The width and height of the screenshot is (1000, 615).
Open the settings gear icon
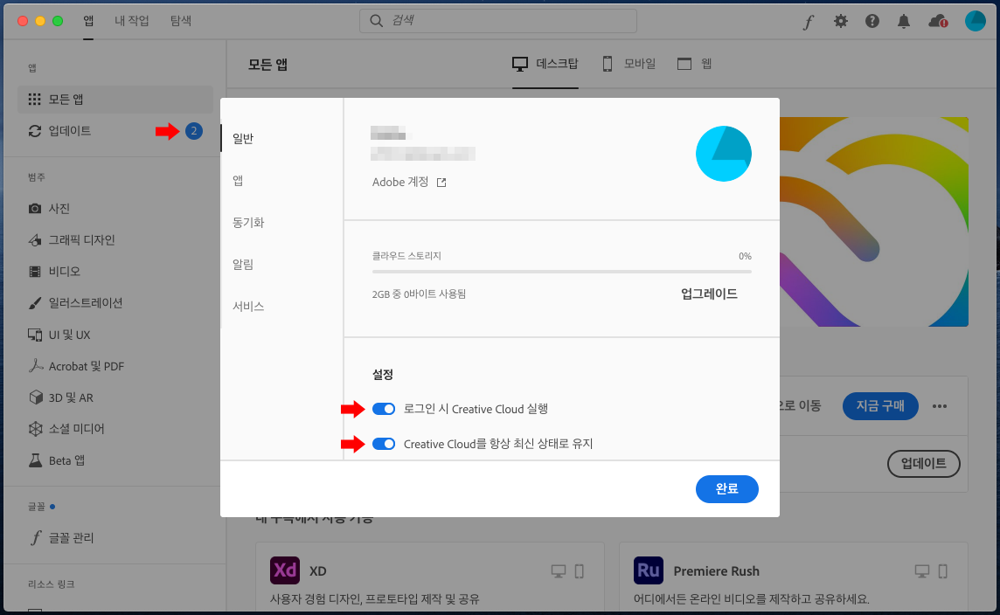pyautogui.click(x=841, y=21)
